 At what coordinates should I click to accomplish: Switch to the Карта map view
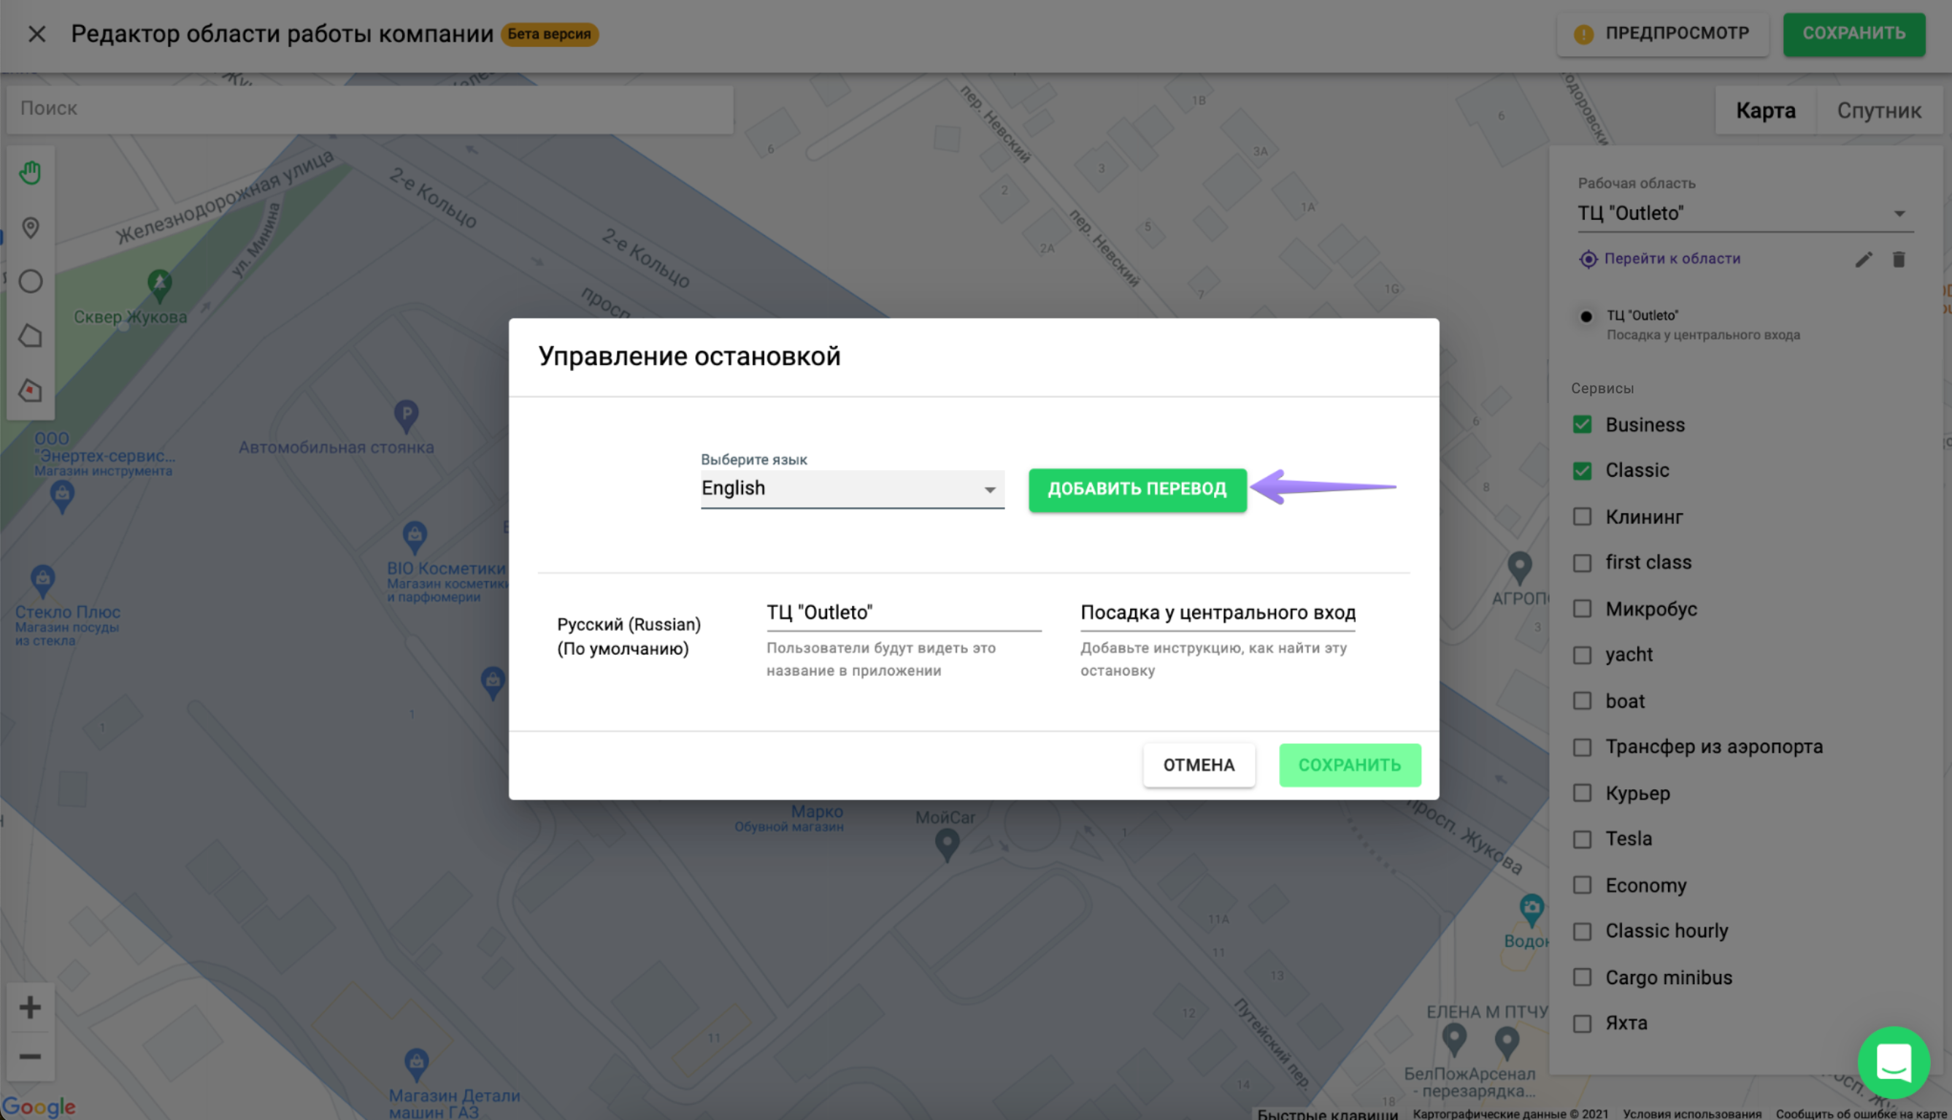(x=1765, y=110)
